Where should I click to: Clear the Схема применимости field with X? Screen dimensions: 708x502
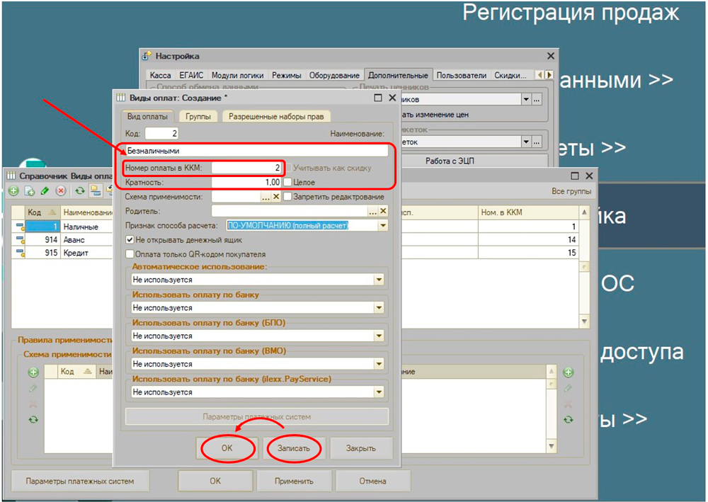pyautogui.click(x=278, y=197)
